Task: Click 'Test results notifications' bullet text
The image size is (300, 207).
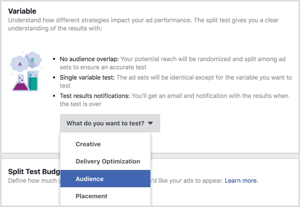Action: [x=95, y=96]
